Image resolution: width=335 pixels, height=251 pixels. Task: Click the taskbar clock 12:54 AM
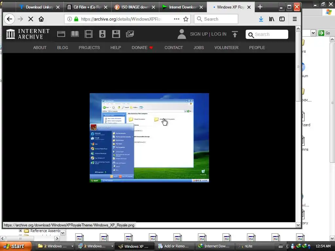click(x=323, y=246)
